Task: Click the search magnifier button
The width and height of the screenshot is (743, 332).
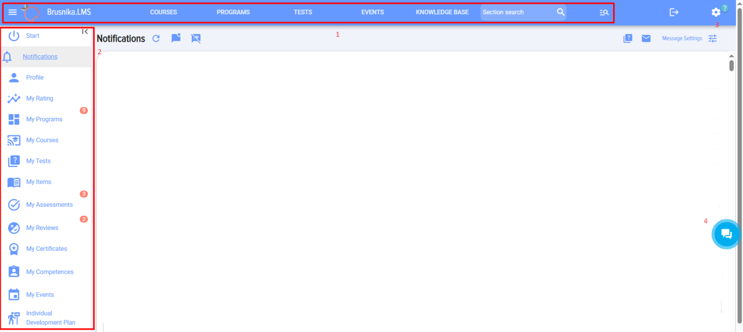Action: coord(560,12)
